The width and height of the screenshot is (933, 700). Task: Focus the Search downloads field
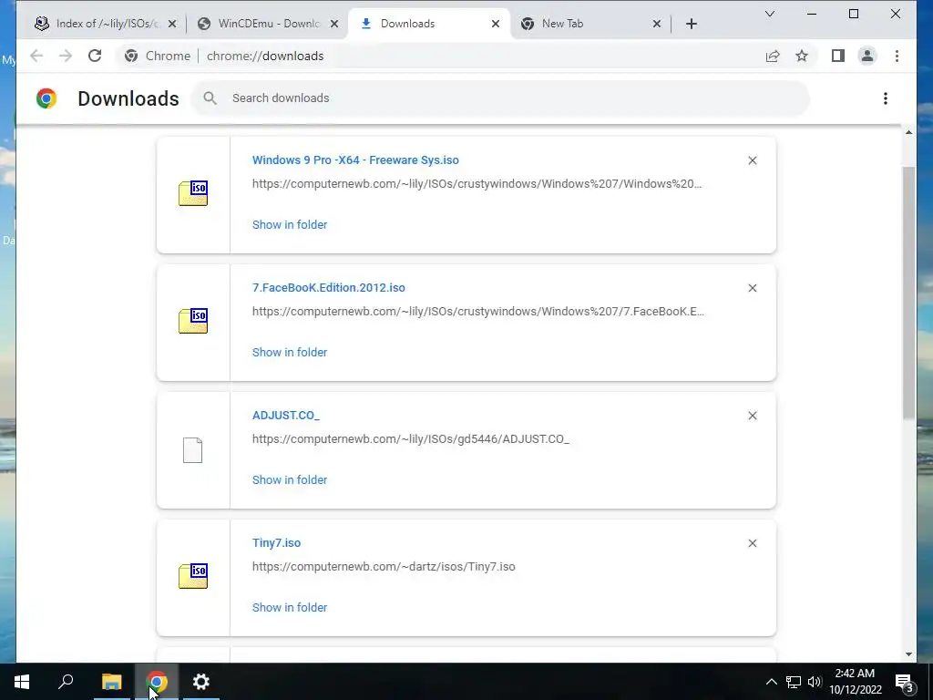click(500, 98)
